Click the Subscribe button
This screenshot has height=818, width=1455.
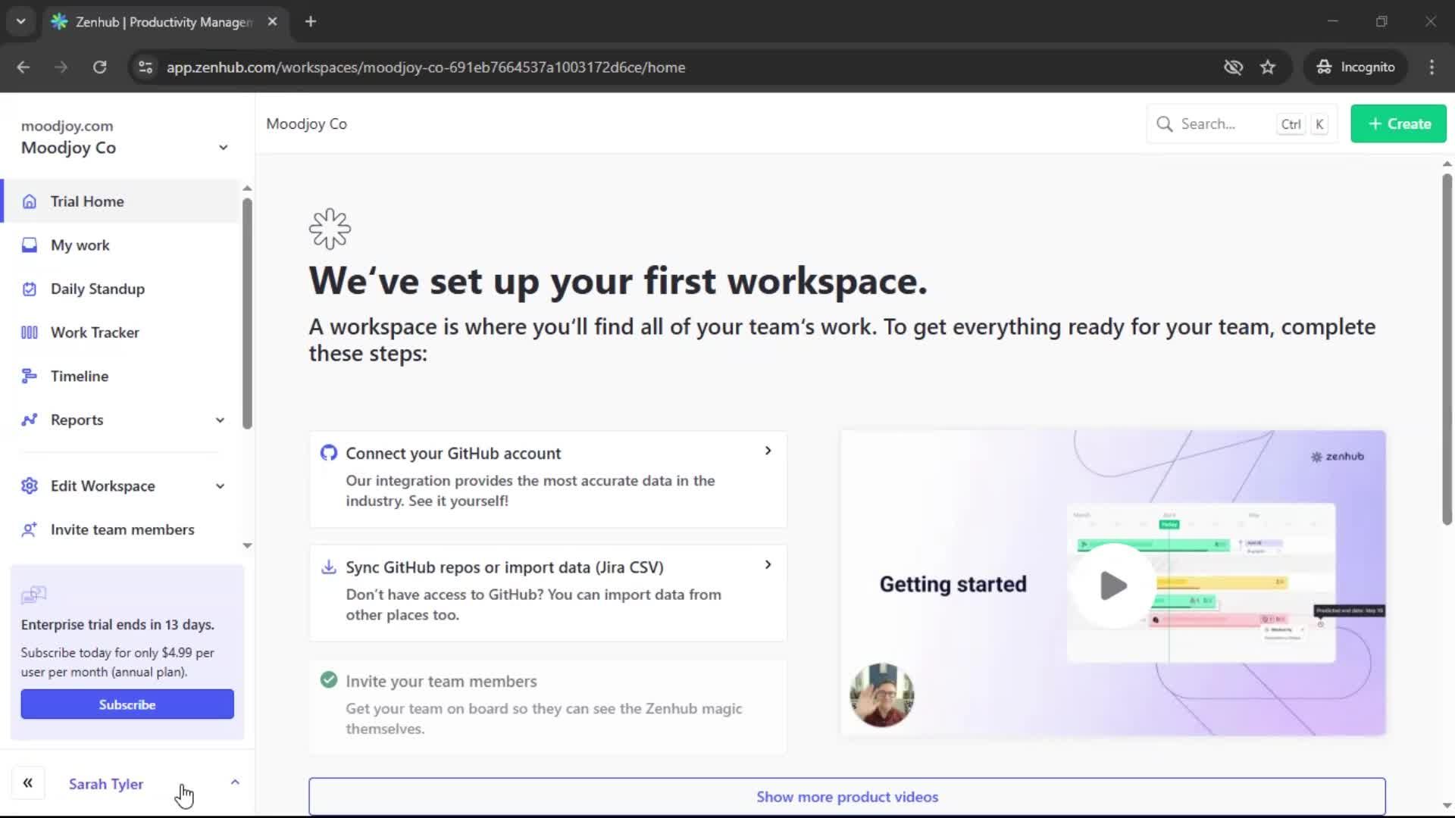(x=127, y=704)
